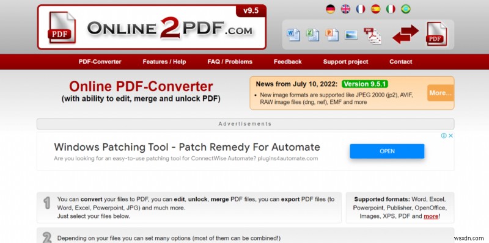Click the More... news button
This screenshot has height=243, width=489.
[x=440, y=93]
